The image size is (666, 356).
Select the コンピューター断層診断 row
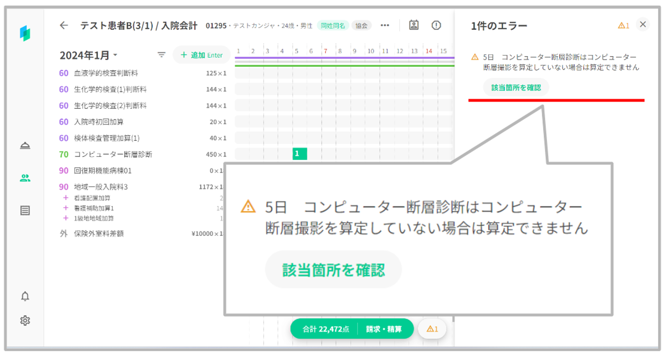pyautogui.click(x=143, y=154)
